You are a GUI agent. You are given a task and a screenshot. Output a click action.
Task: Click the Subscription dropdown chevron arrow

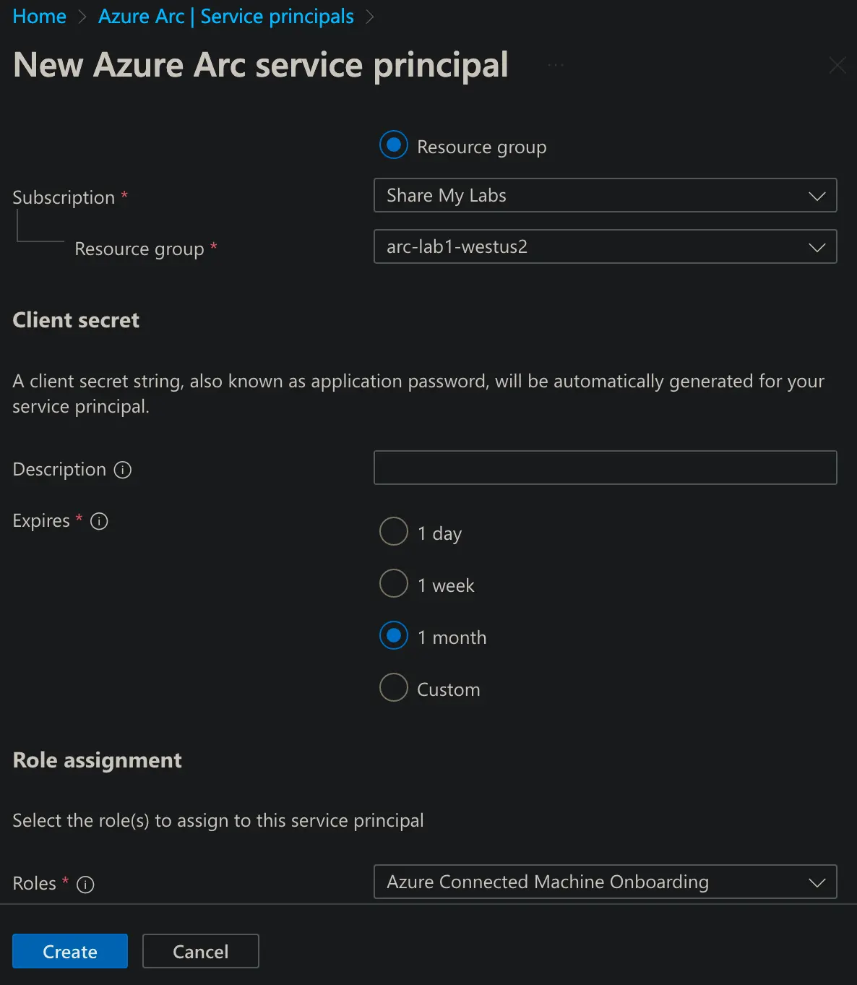(817, 196)
